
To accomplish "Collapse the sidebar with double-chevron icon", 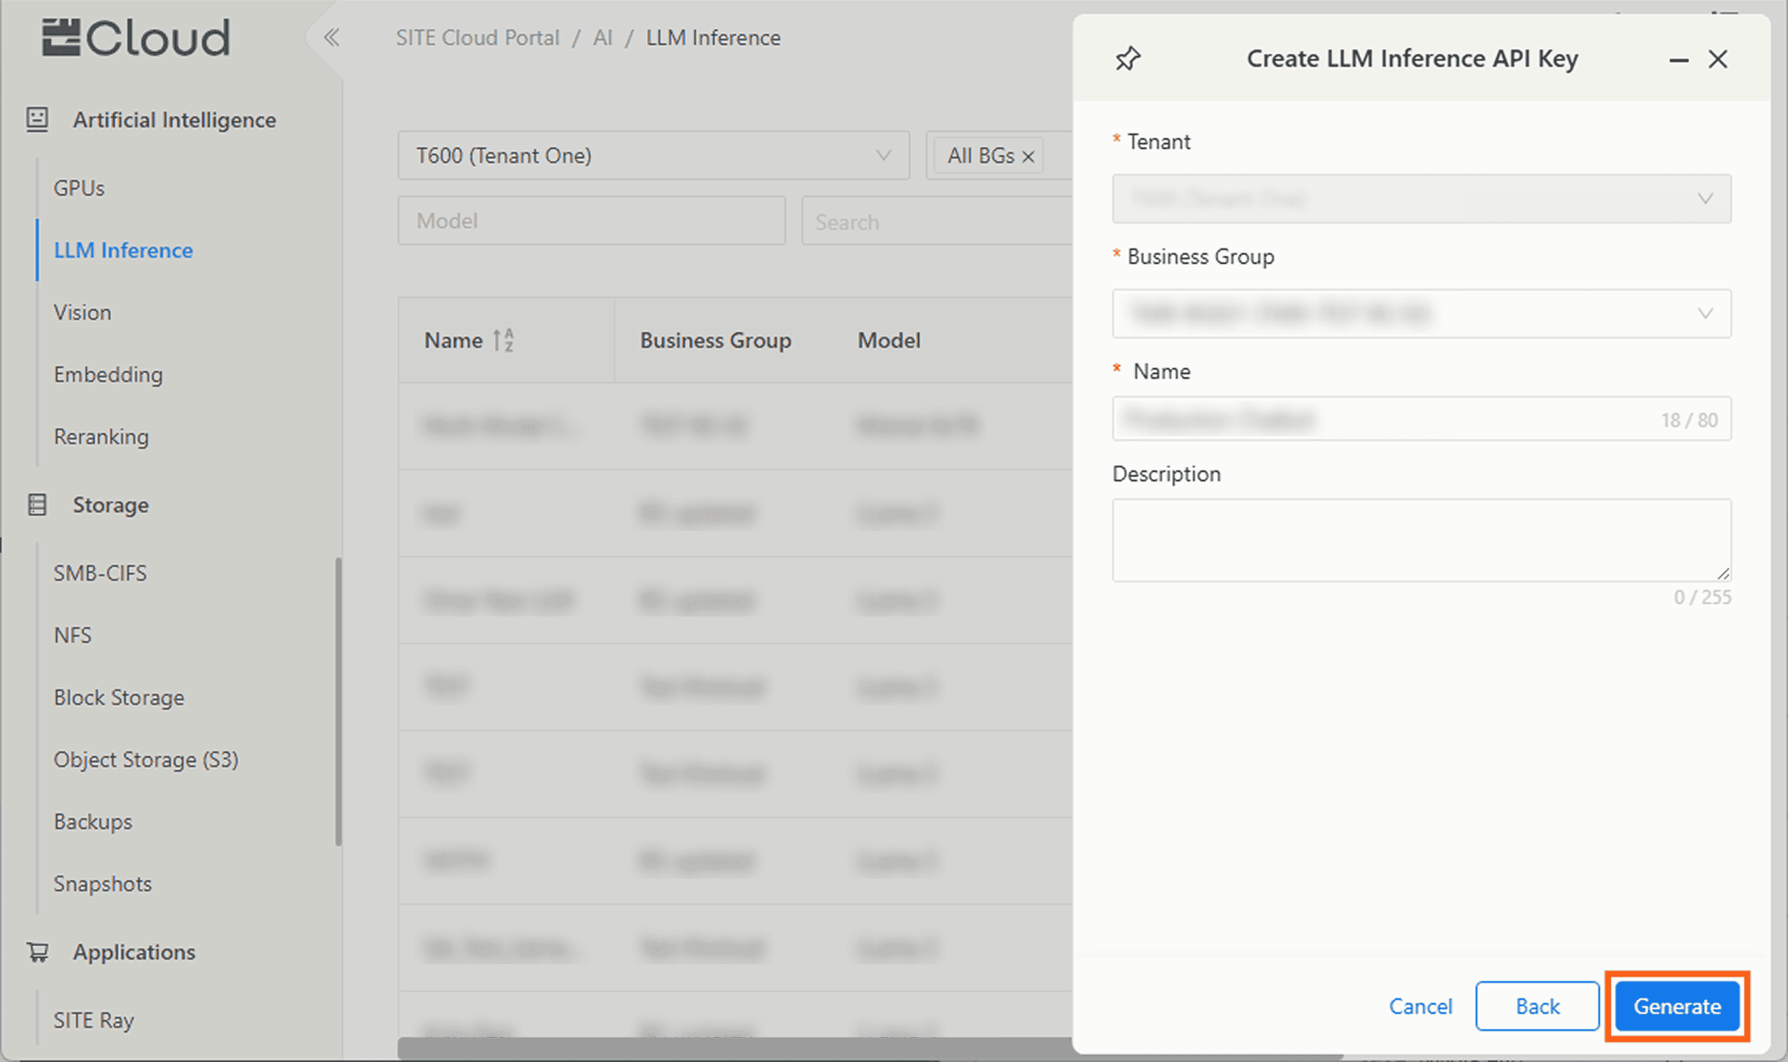I will click(332, 37).
